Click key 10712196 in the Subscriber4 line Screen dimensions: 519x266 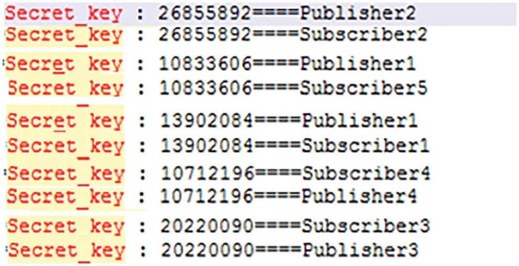[x=207, y=173]
